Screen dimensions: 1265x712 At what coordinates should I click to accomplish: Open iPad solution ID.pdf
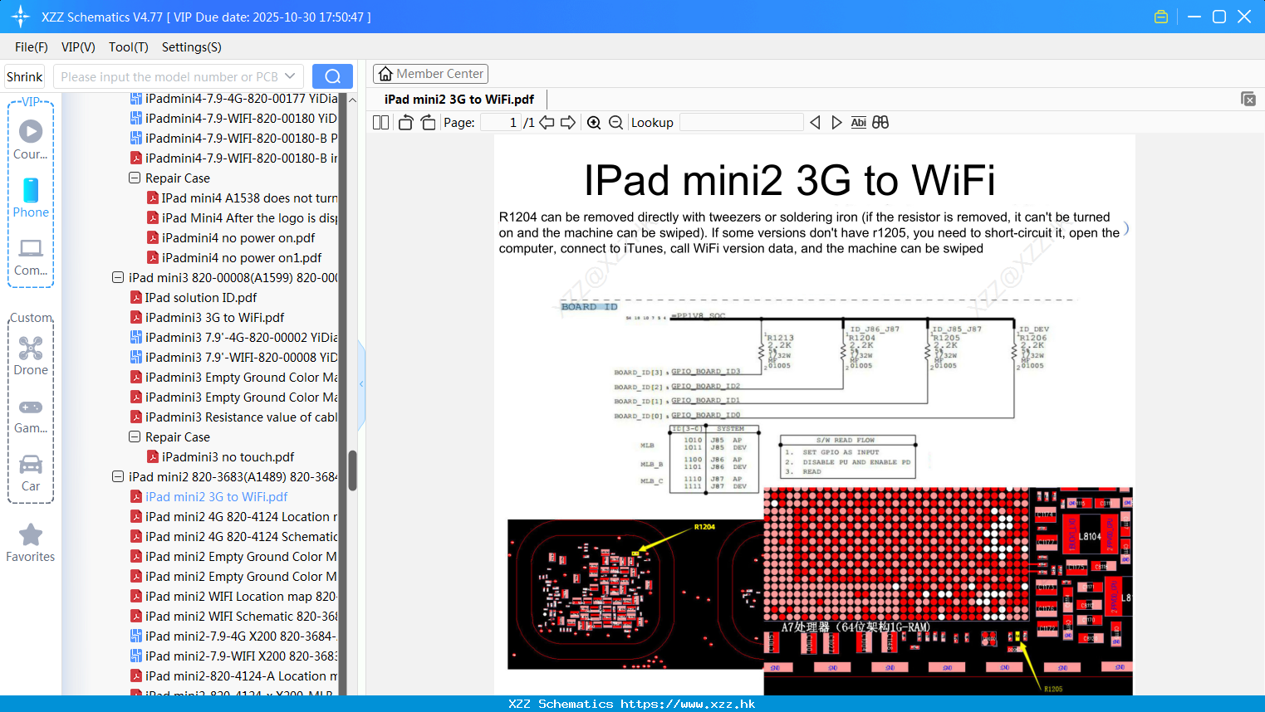pyautogui.click(x=201, y=297)
